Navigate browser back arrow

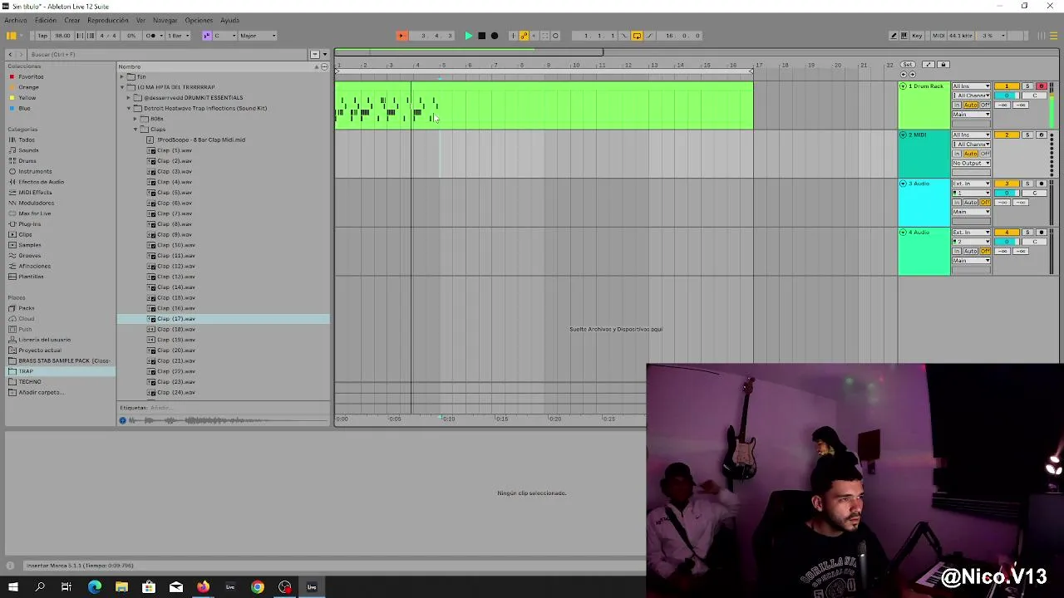click(10, 54)
